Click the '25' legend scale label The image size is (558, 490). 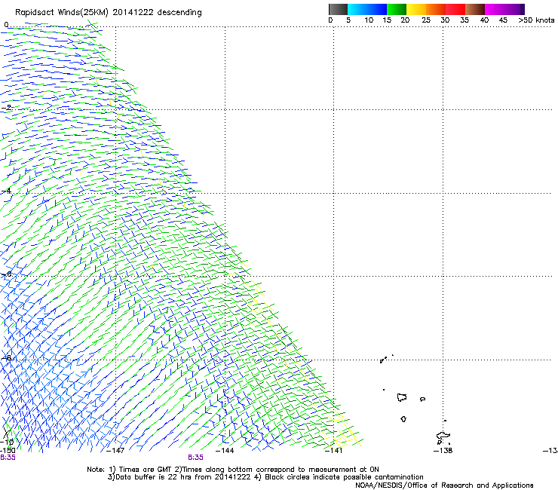426,20
